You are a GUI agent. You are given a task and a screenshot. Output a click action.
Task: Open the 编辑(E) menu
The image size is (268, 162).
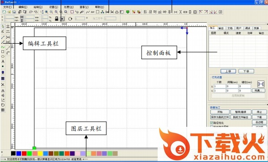tap(23, 7)
